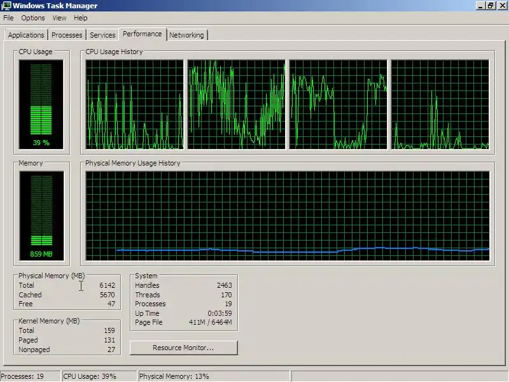509x382 pixels.
Task: Click the Task Manager title bar icon
Action: point(6,6)
